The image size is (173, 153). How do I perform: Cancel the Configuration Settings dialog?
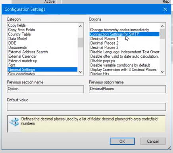pyautogui.click(x=153, y=141)
